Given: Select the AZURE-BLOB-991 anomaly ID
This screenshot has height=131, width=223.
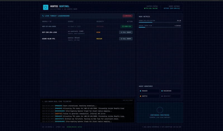Looking at the screenshot, I should tap(48, 39).
